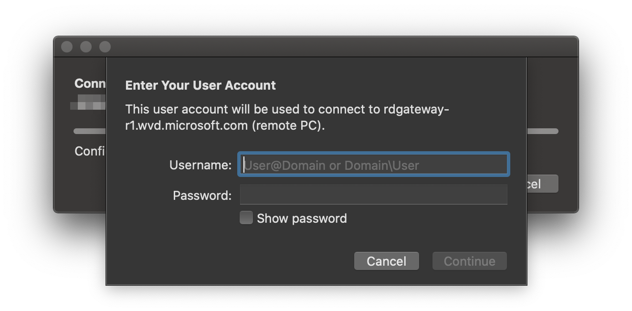Click inside the Username input field
632x311 pixels.
[373, 164]
